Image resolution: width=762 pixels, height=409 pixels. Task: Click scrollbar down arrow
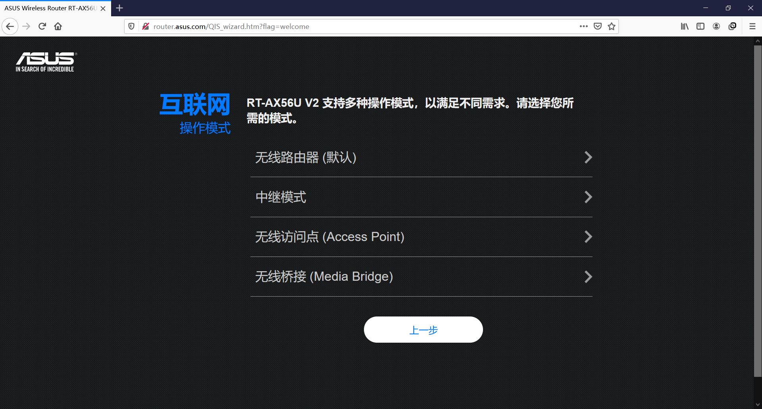pos(758,405)
